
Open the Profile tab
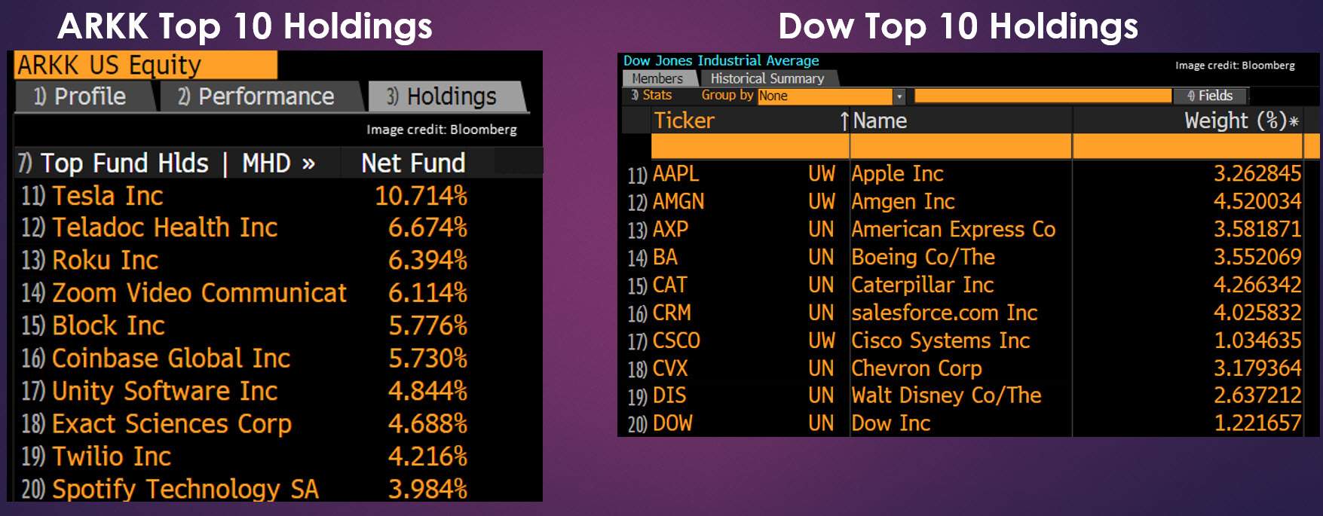point(81,96)
